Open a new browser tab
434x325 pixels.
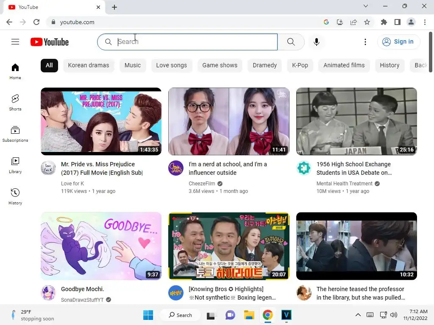pyautogui.click(x=114, y=7)
